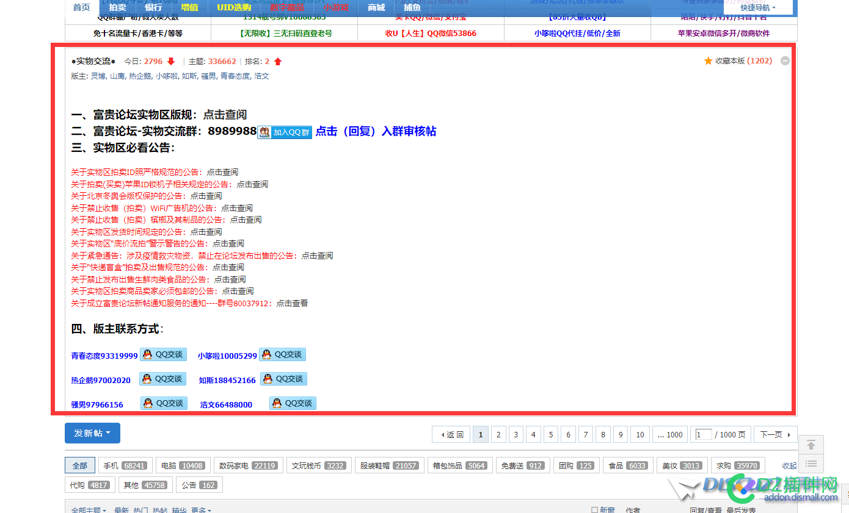Viewport: 849px width, 513px height.
Task: Click the 收藏本版 star to favorite this board
Action: (x=708, y=61)
